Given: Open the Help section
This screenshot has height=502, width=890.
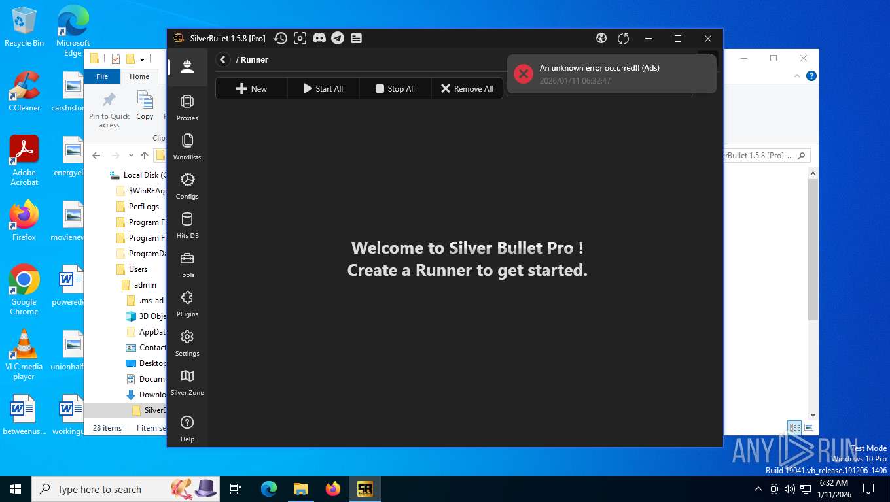Looking at the screenshot, I should point(187,429).
